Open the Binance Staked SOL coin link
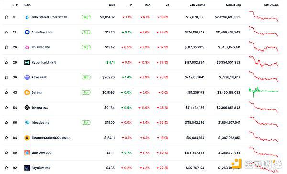The height and width of the screenshot is (174, 287). click(x=51, y=138)
